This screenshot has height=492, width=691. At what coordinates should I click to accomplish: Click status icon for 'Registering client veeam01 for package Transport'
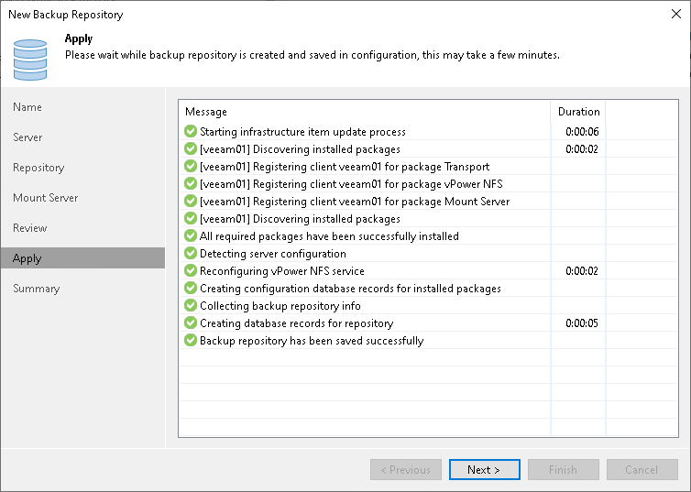click(191, 167)
